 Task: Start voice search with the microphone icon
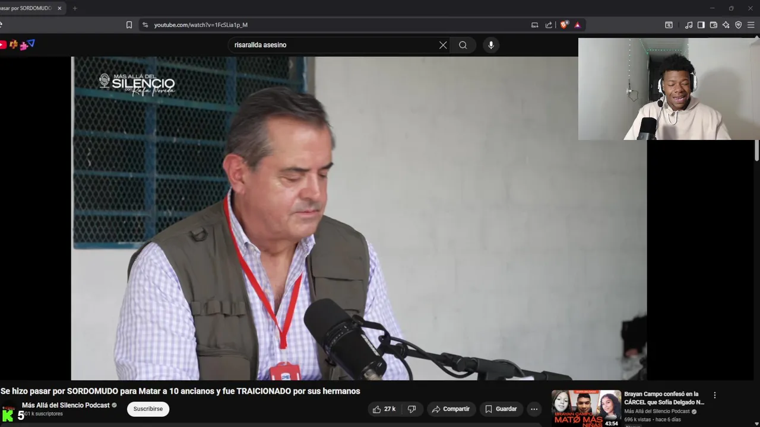pos(491,45)
